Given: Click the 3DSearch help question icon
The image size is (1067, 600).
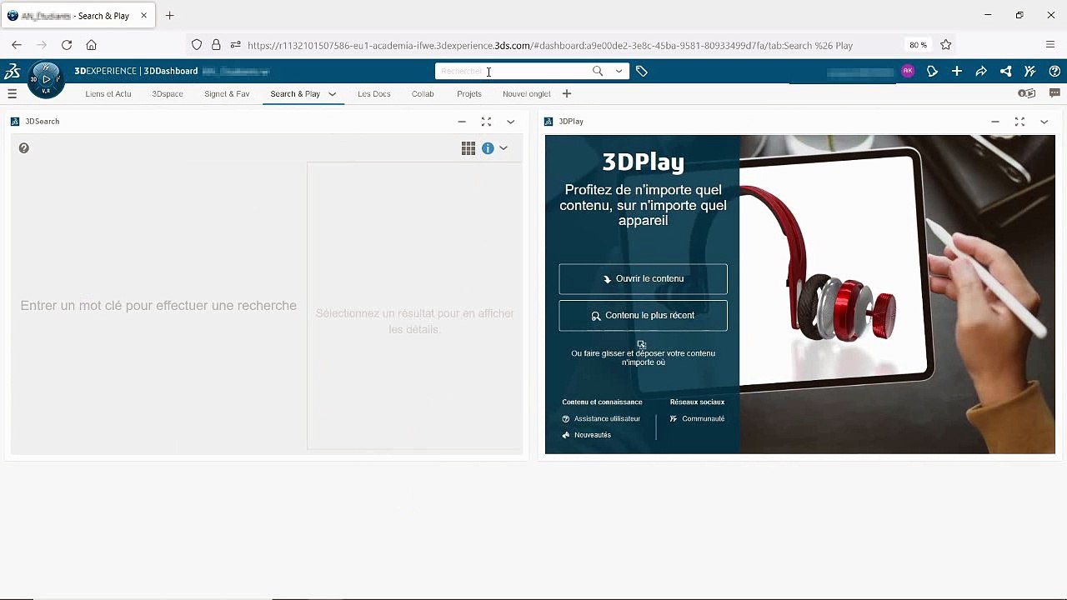Looking at the screenshot, I should (x=24, y=148).
